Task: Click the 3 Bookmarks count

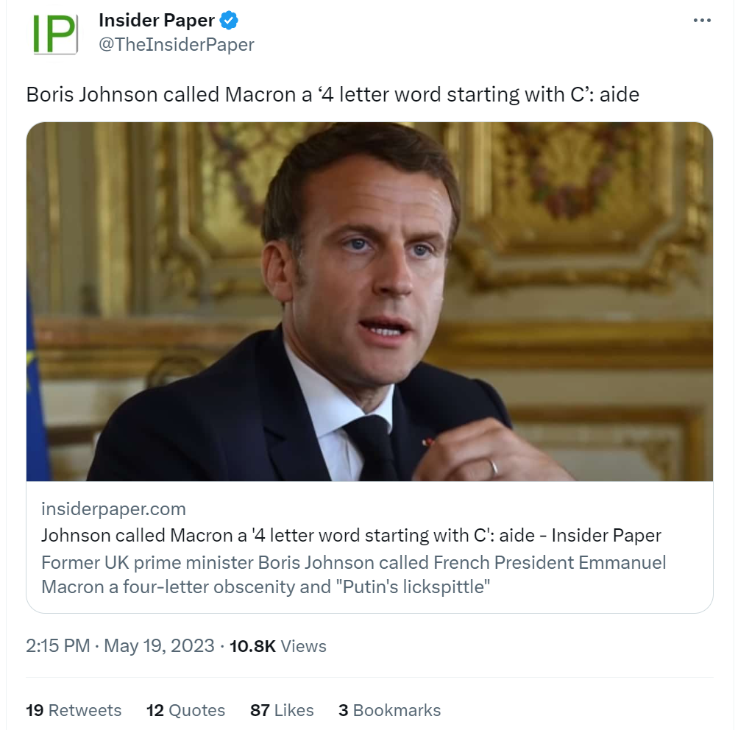Action: pos(389,710)
